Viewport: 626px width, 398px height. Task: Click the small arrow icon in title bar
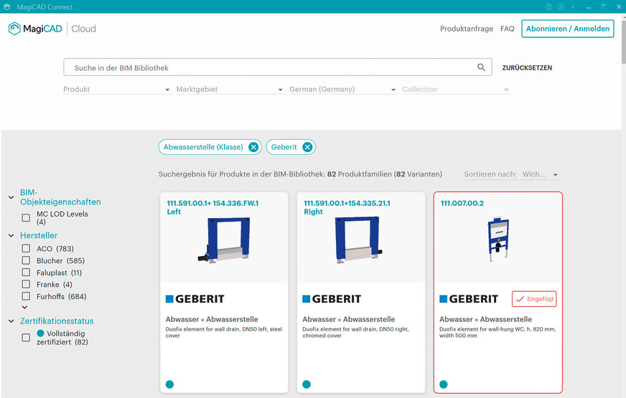click(573, 6)
